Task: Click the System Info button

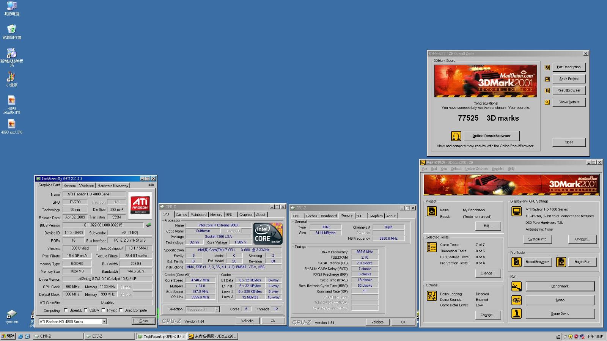Action: [537, 239]
